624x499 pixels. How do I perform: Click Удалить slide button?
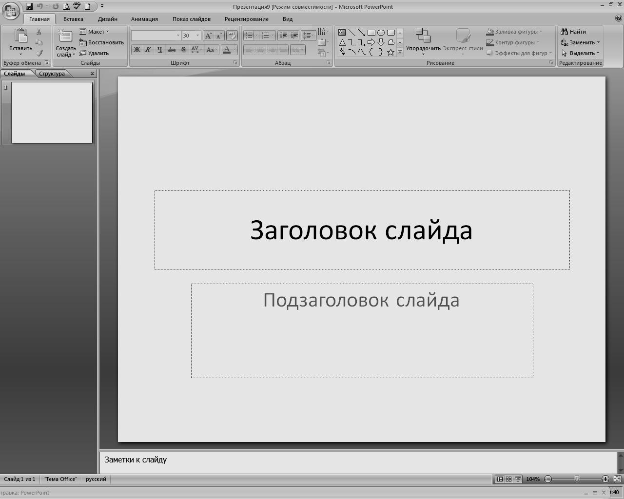coord(94,53)
